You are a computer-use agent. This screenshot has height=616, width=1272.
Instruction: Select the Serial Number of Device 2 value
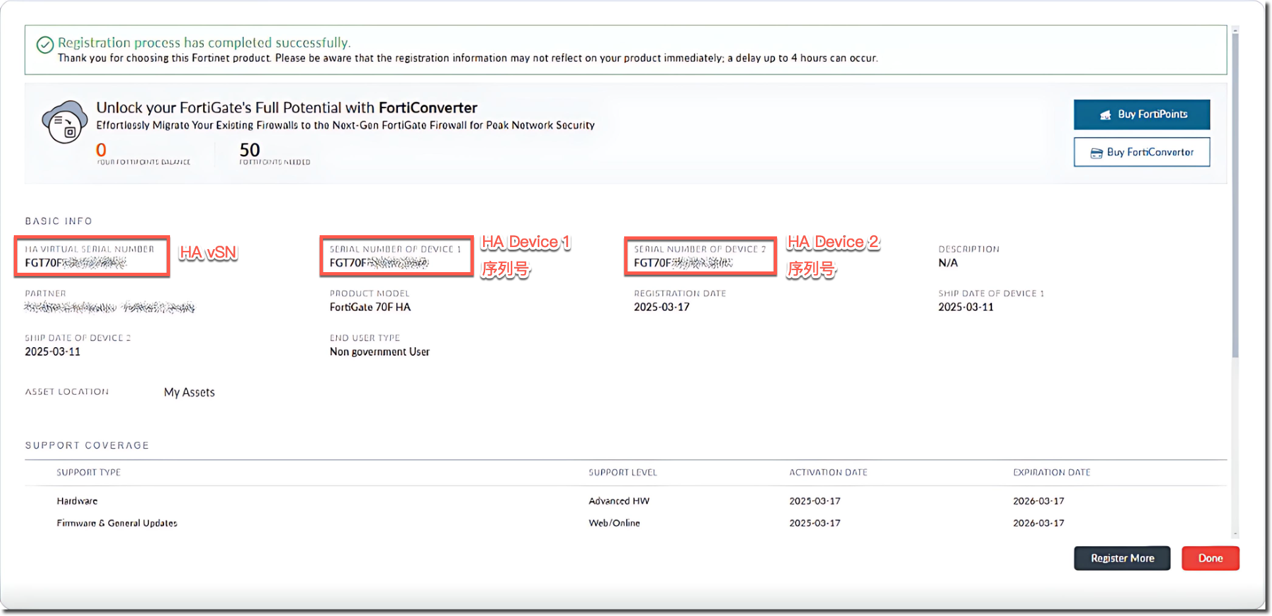pos(683,263)
